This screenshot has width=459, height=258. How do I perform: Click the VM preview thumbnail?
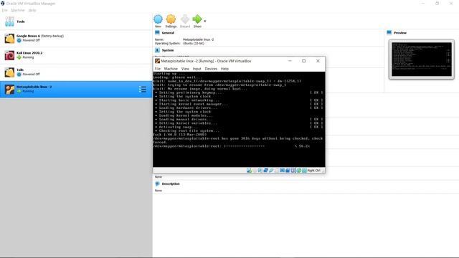point(422,59)
